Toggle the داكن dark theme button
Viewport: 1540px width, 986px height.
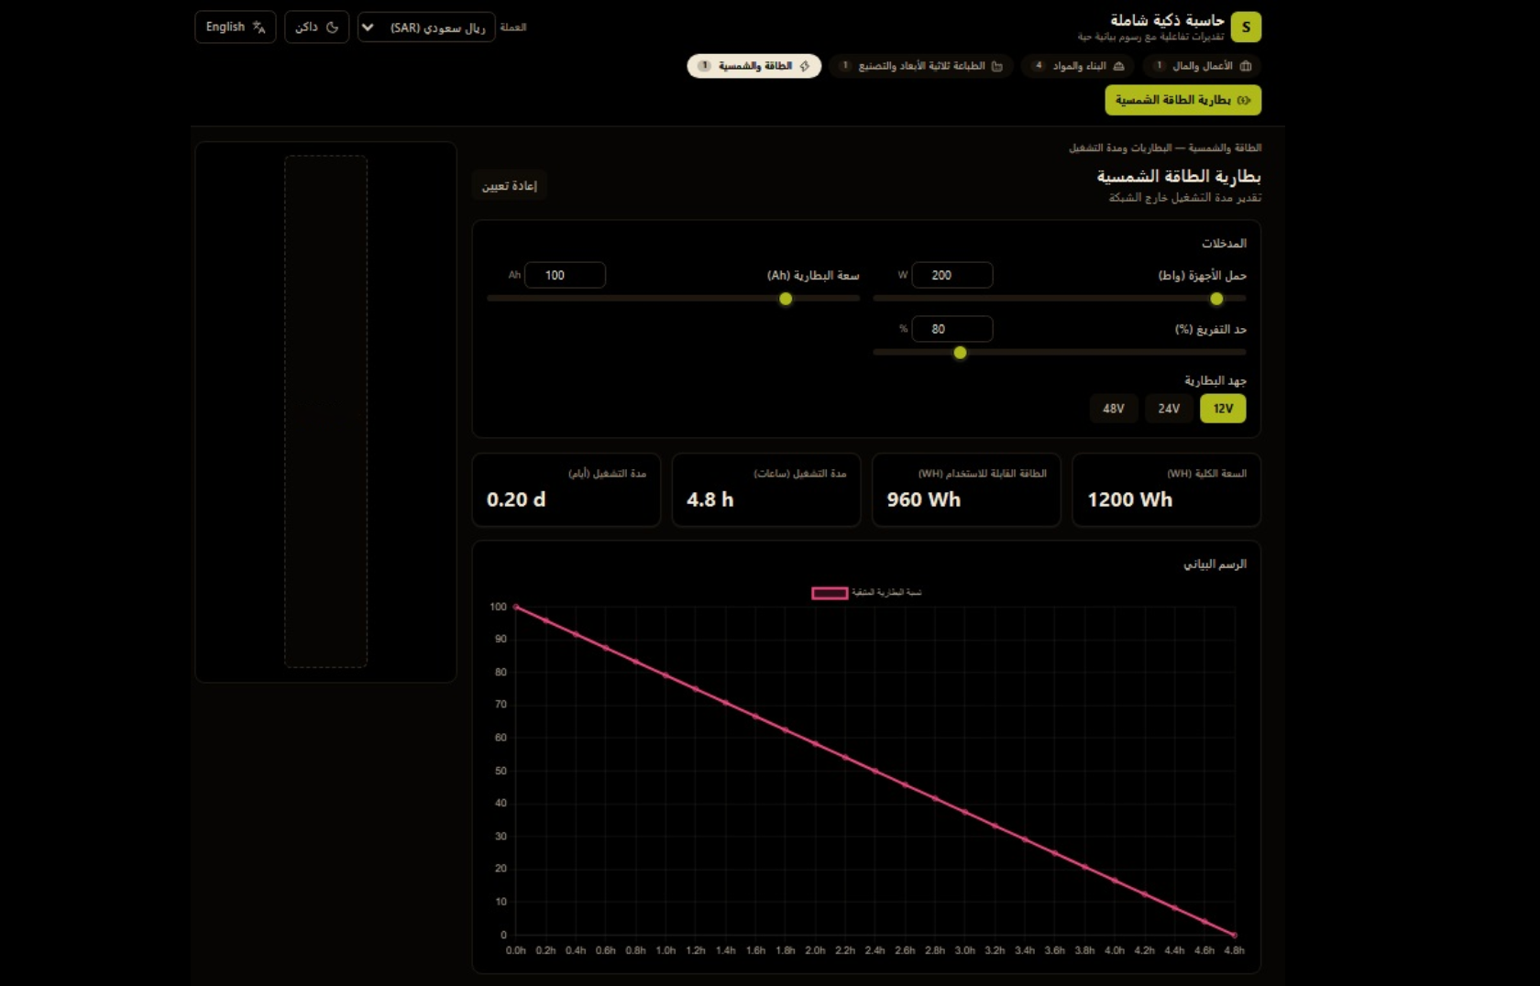[316, 27]
